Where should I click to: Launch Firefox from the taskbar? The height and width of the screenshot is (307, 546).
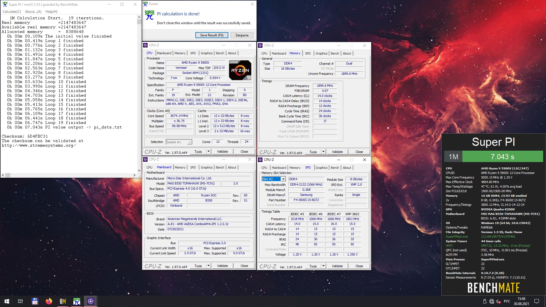49,301
